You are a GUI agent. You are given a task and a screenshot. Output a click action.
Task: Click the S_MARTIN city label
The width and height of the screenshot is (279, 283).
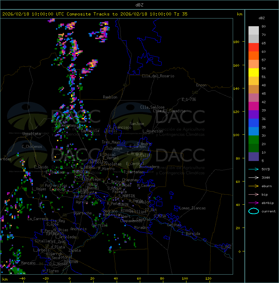click(x=126, y=196)
